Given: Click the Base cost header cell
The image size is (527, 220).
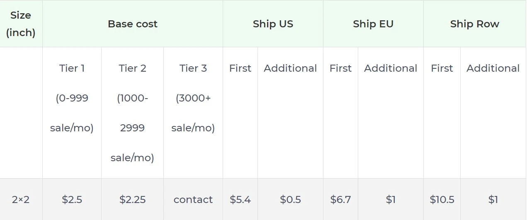Looking at the screenshot, I should pyautogui.click(x=133, y=24).
